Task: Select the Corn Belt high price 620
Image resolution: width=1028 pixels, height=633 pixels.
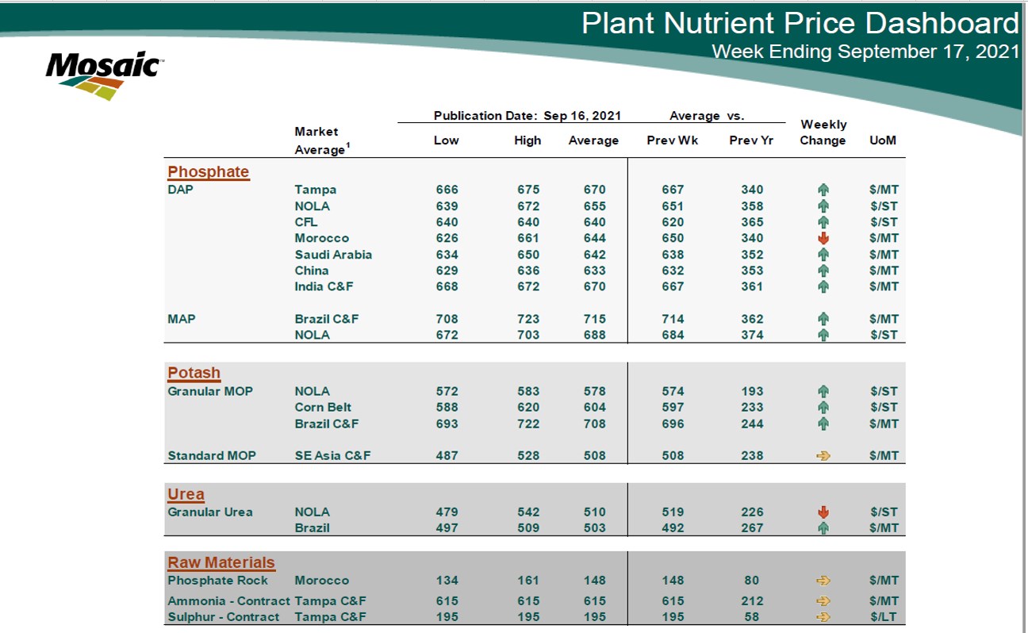Action: point(528,407)
